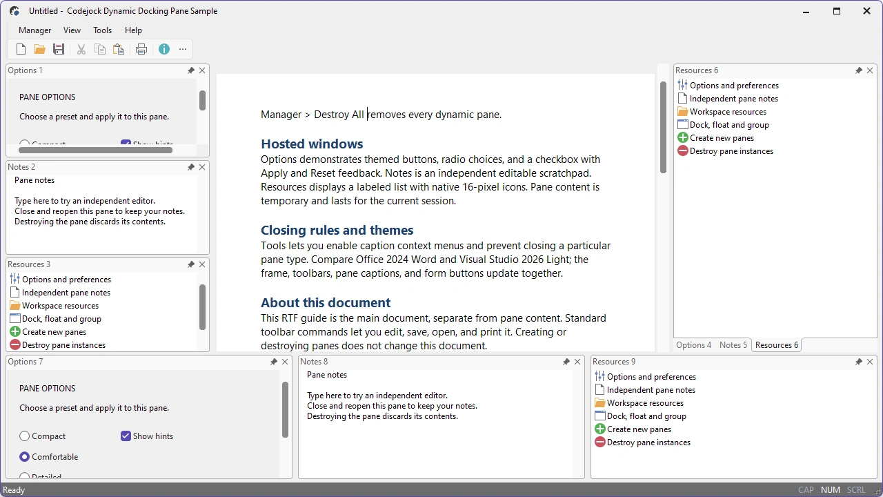883x497 pixels.
Task: Close the Options 1 pane
Action: 202,70
